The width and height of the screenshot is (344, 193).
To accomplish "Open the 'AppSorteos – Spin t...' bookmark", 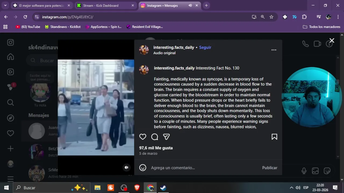I will [x=103, y=27].
